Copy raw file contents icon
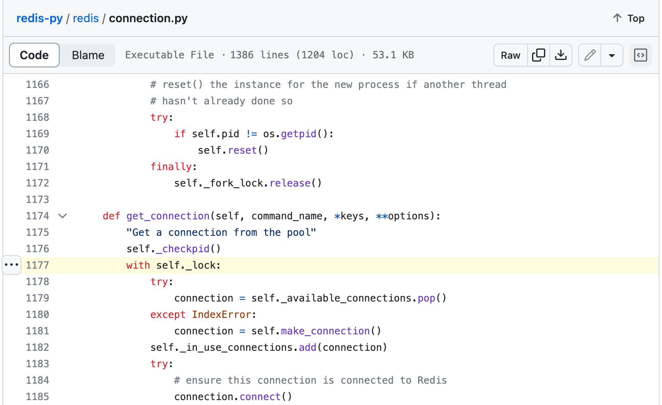The height and width of the screenshot is (405, 662). [x=538, y=55]
